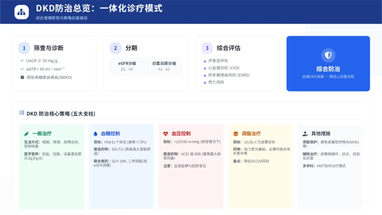382x215 pixels.
Task: Click the step number 2 circle badge
Action: 115,48
